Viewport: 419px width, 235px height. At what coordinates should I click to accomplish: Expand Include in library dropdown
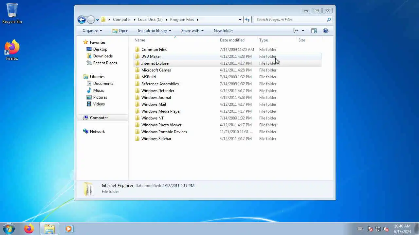155,31
